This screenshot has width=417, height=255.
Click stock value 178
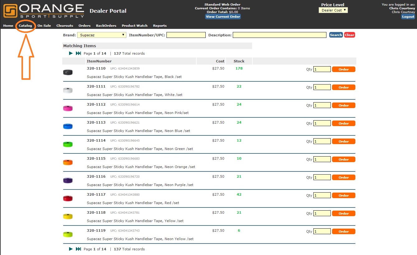[x=239, y=68]
